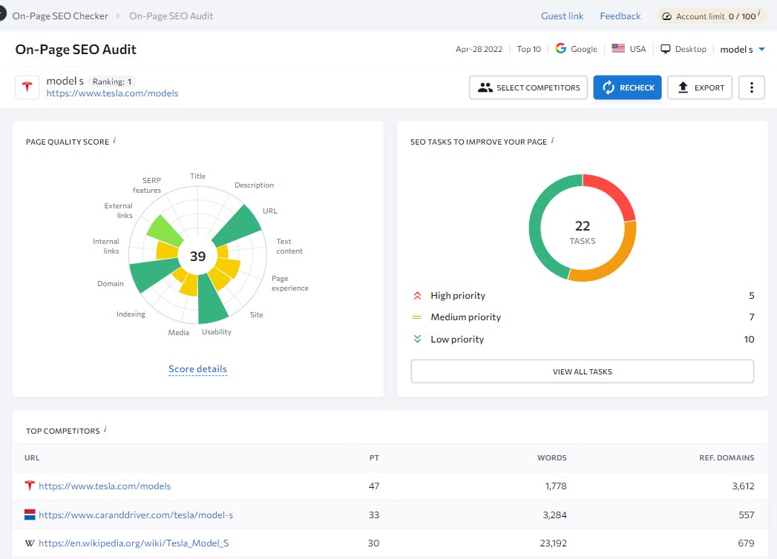Open tesla.com/models link in competitors table
The image size is (777, 559).
point(105,486)
